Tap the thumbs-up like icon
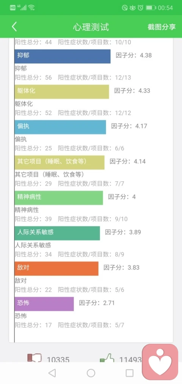This screenshot has width=182, height=384. 107,358
